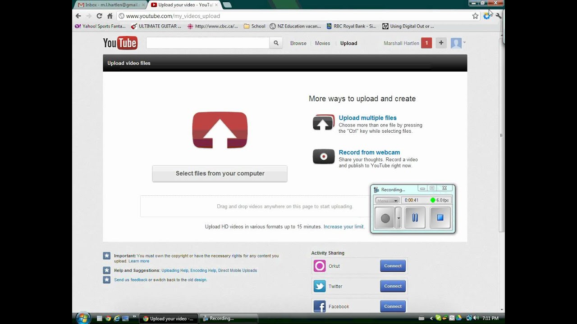Open Chrome wrench settings menu
This screenshot has width=577, height=324.
pyautogui.click(x=498, y=16)
